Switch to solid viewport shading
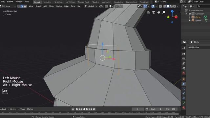Image resolution: width=210 pixels, height=118 pixels. click(168, 6)
